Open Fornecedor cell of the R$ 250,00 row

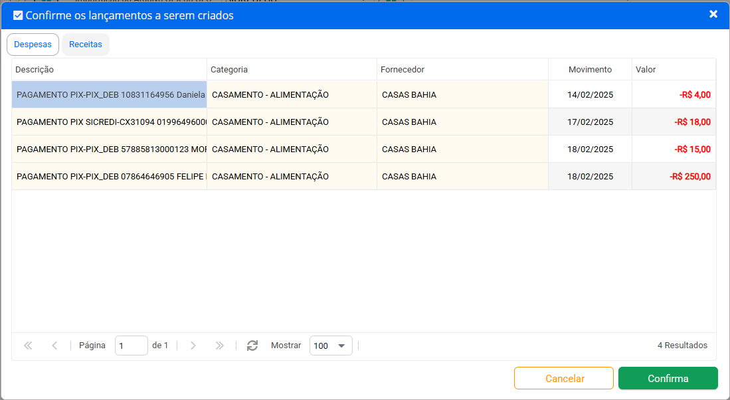click(x=462, y=177)
